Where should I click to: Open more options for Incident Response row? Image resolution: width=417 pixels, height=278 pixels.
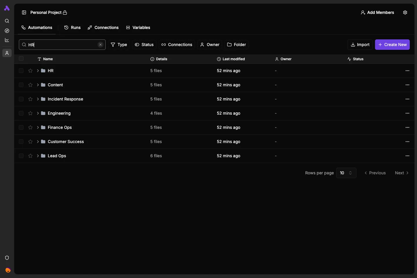pyautogui.click(x=407, y=99)
